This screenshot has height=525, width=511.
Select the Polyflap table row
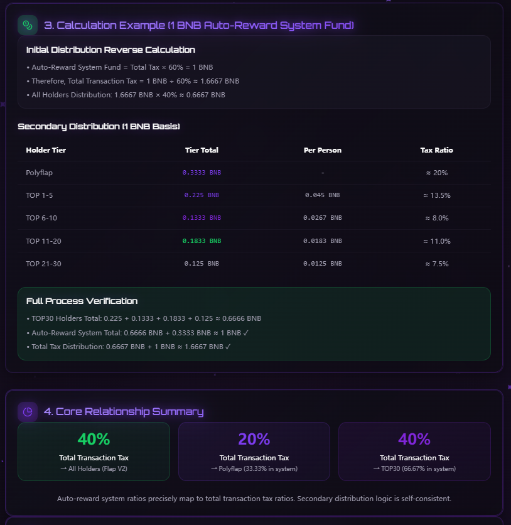tap(254, 173)
